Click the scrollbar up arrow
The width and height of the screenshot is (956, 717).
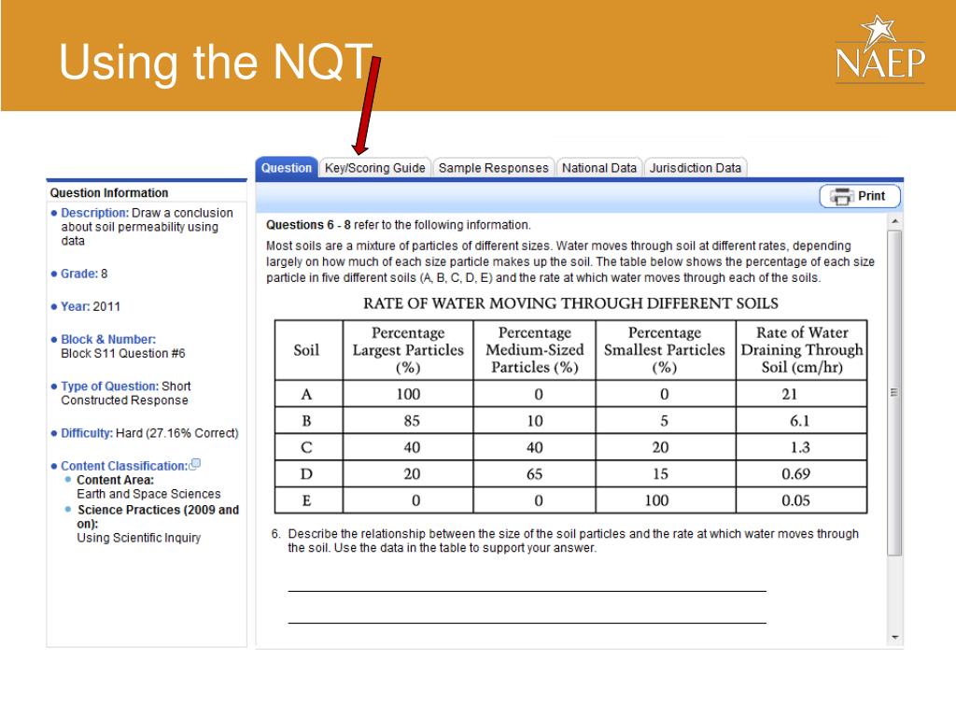click(x=894, y=220)
